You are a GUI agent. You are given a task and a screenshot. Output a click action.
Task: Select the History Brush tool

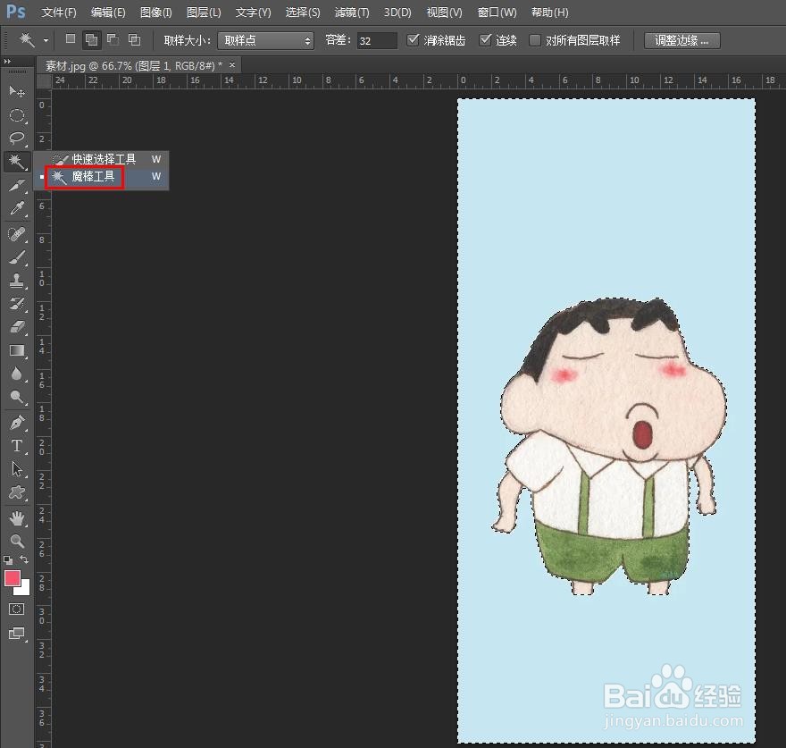pos(17,304)
